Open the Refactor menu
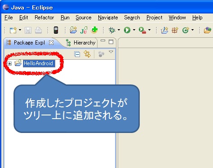Image resolution: width=213 pixels, height=168 pixels. click(x=44, y=18)
